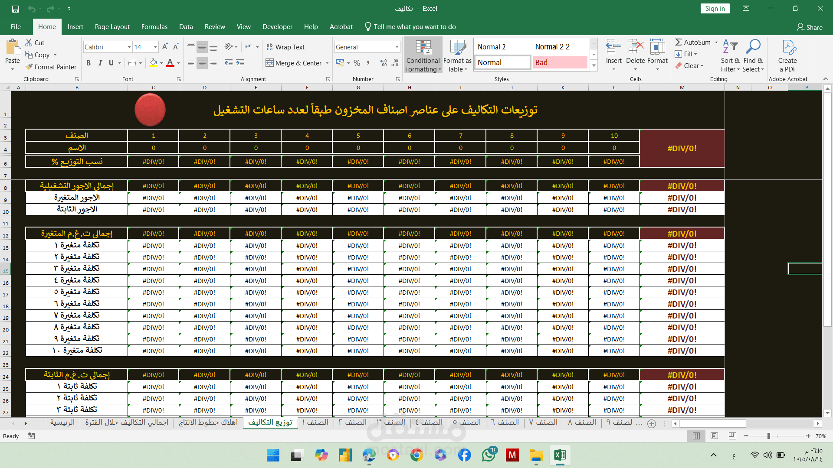Click the zoom slider handle
This screenshot has width=833, height=468.
click(768, 436)
